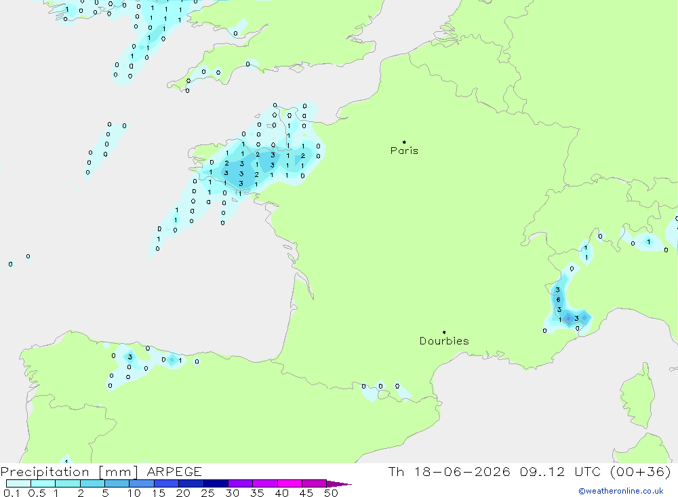Click the Dourbies city label

[x=444, y=341]
